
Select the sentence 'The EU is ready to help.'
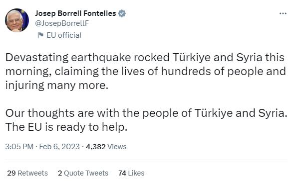coord(66,127)
